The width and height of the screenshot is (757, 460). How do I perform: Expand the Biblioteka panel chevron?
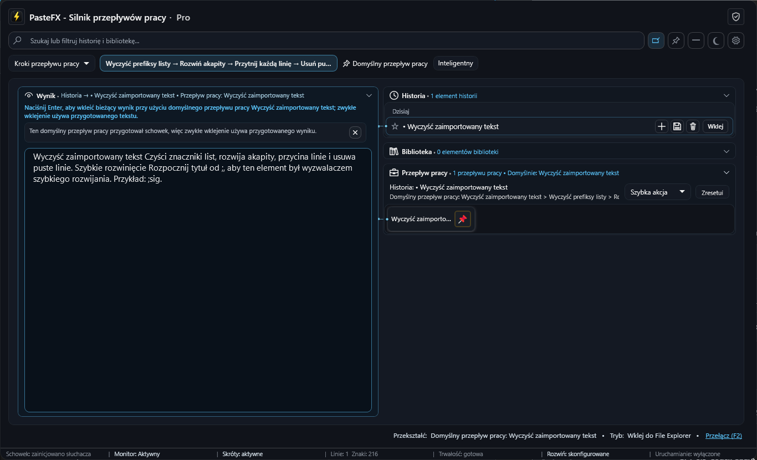[x=727, y=151]
